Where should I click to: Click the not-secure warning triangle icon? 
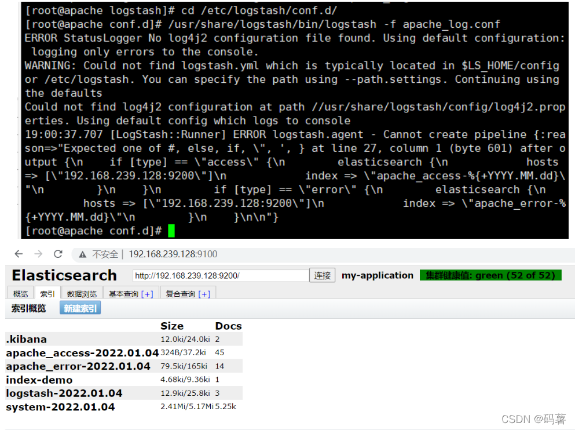click(82, 254)
